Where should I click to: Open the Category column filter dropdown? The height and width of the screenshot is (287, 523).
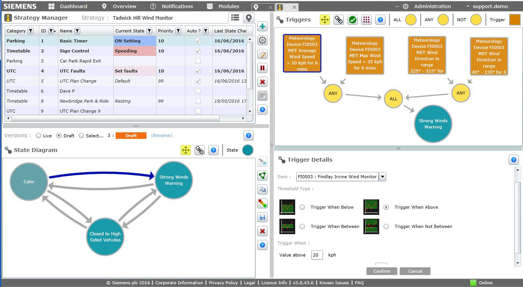[x=31, y=31]
